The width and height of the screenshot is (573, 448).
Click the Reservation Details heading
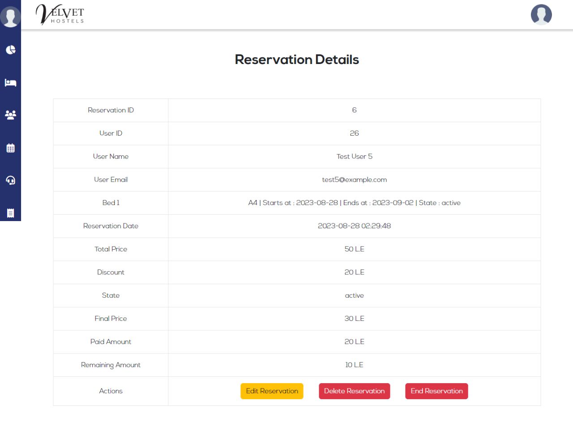[x=297, y=60]
